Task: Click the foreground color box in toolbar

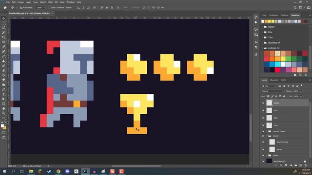Action: tap(2, 126)
